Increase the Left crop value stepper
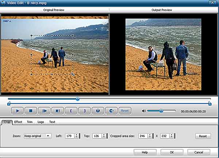The height and width of the screenshot is (158, 219). [76, 135]
